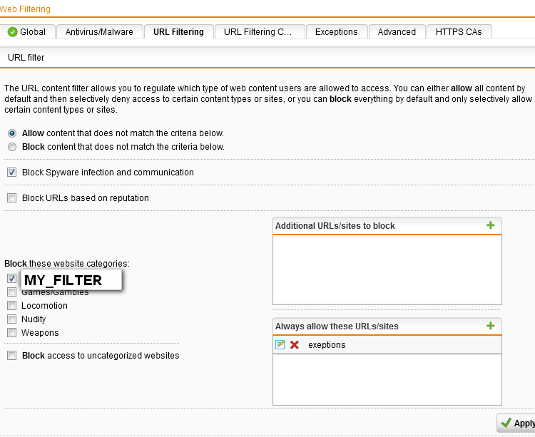The width and height of the screenshot is (535, 437).
Task: Select the Allow content radio button
Action: point(12,133)
